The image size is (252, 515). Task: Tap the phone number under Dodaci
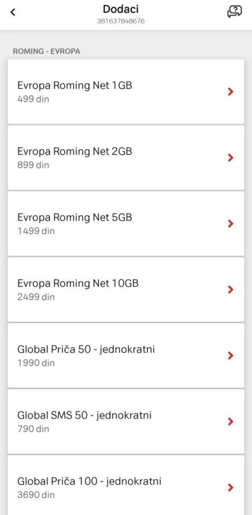point(120,21)
